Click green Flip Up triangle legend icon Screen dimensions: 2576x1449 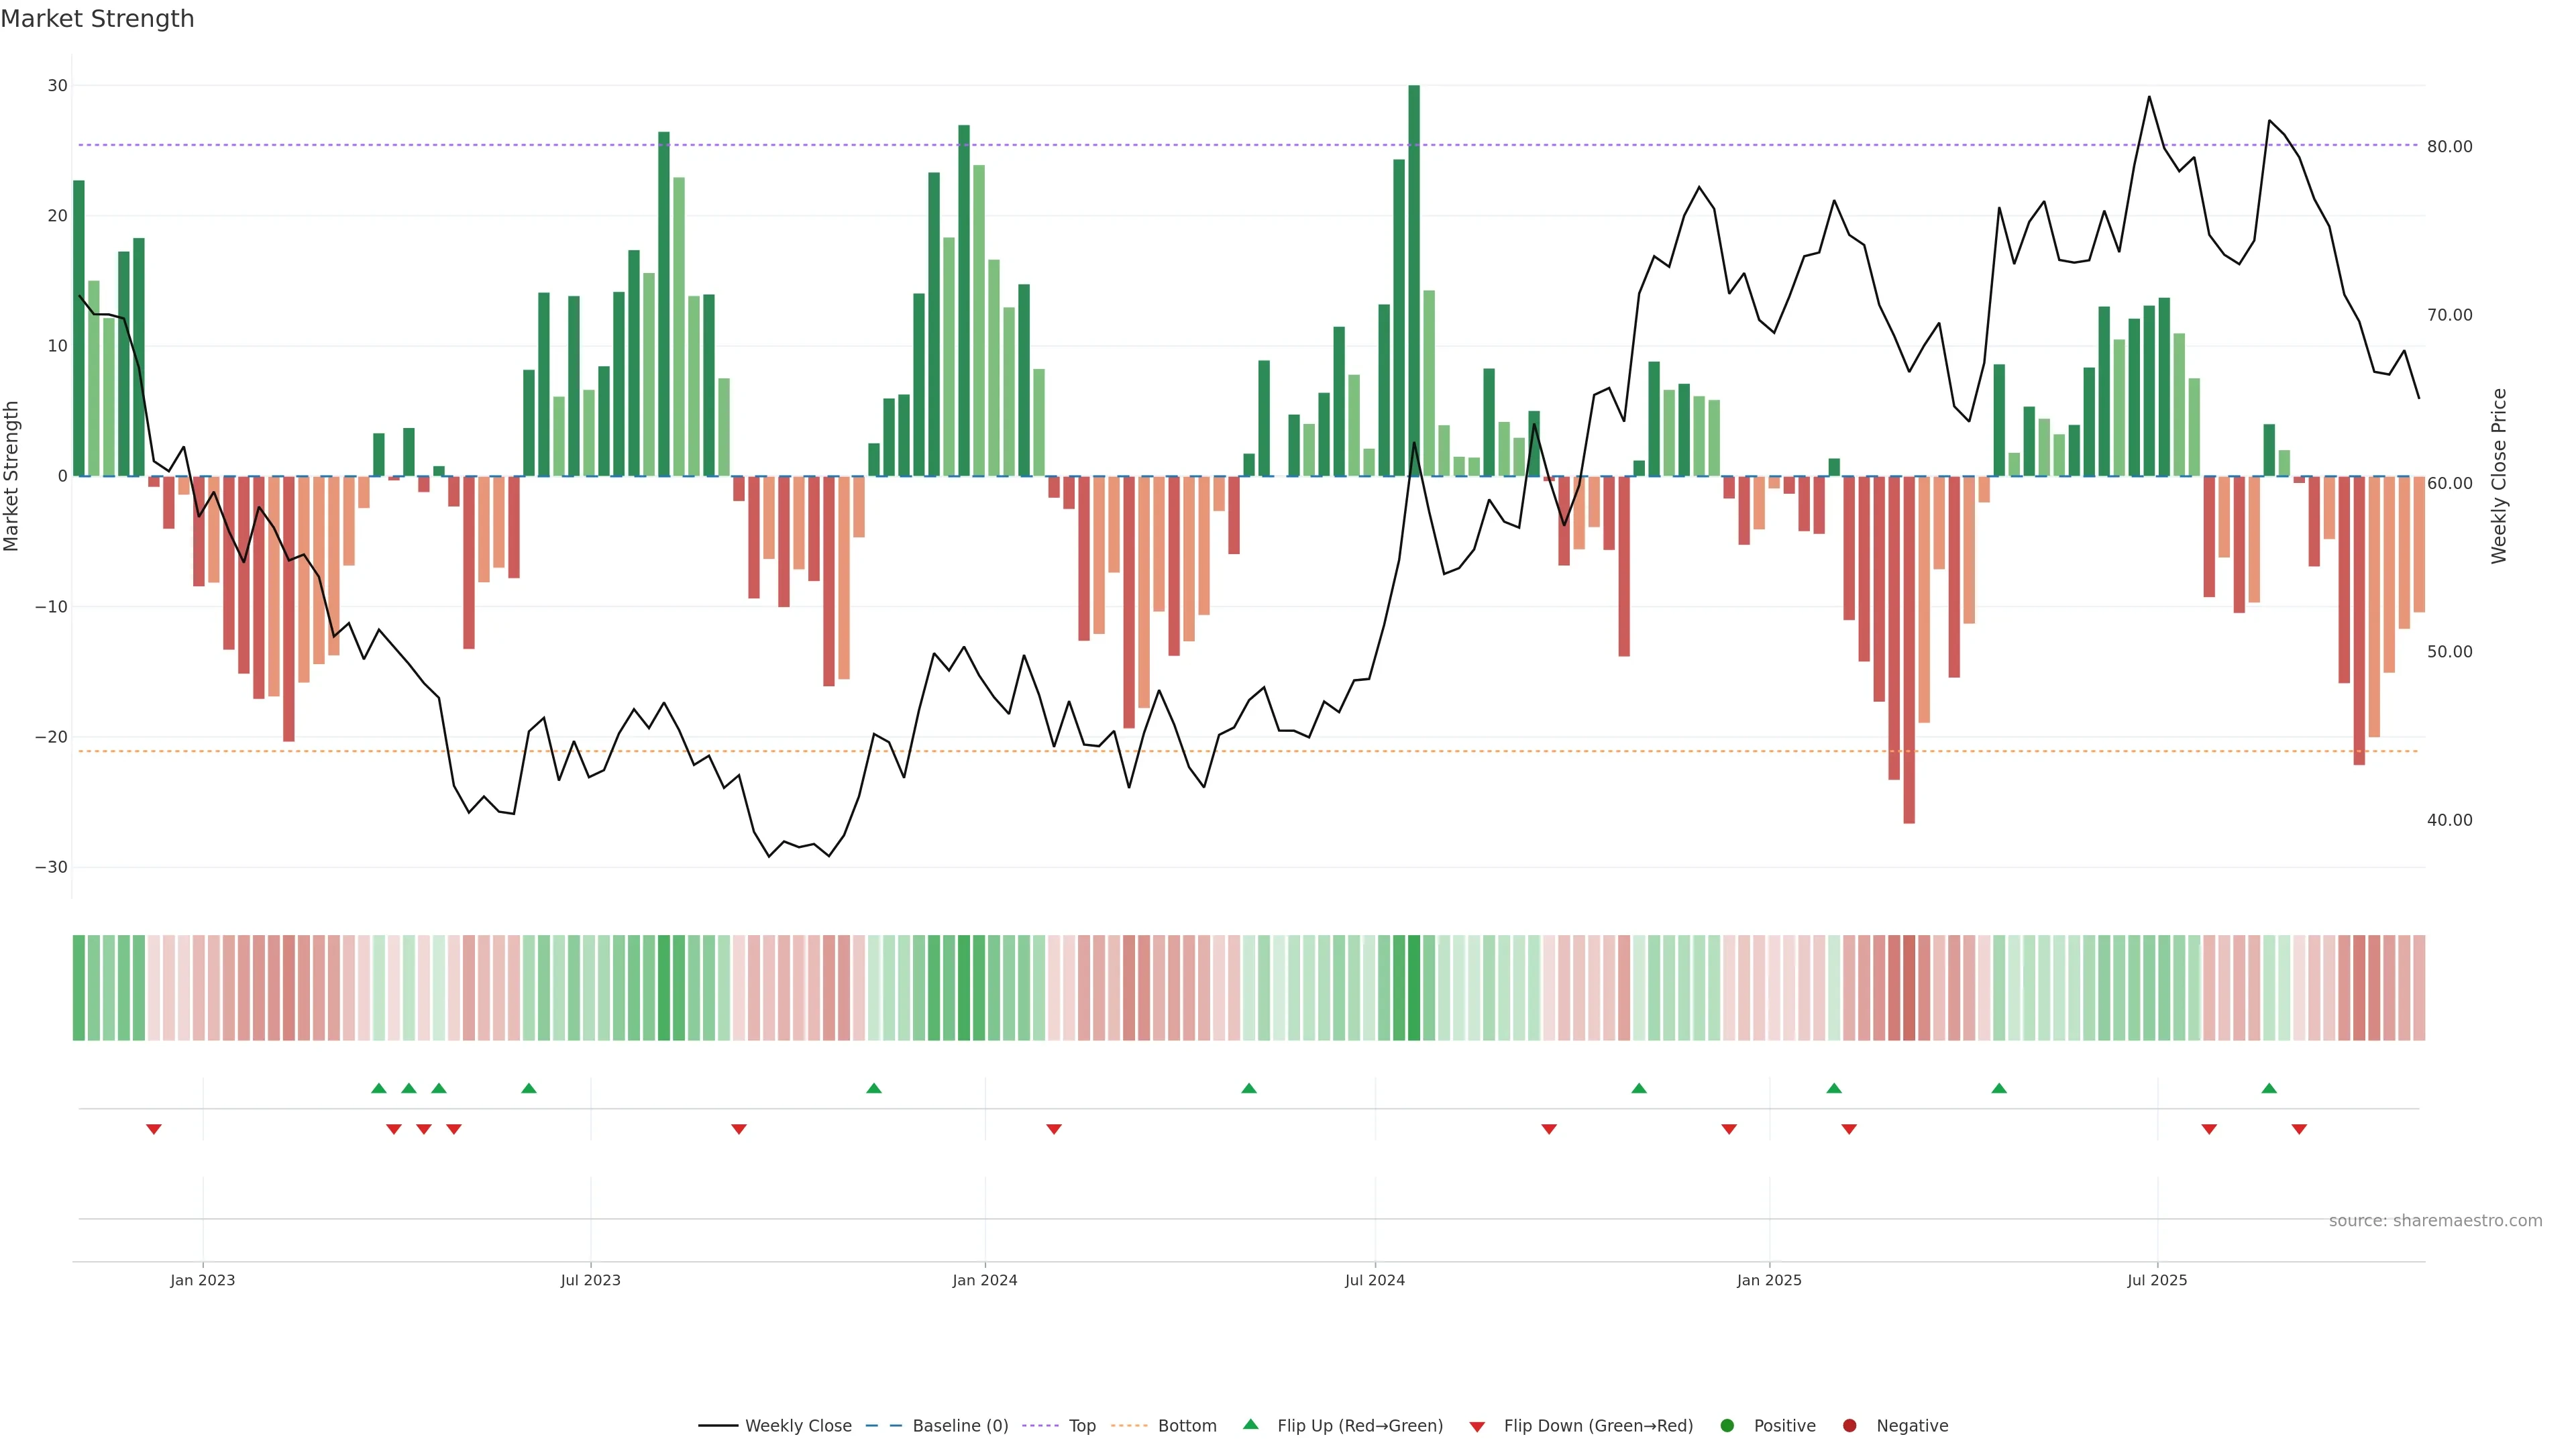tap(1250, 1425)
